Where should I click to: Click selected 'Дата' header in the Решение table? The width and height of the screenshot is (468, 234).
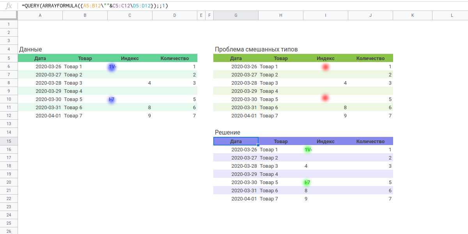(x=236, y=141)
